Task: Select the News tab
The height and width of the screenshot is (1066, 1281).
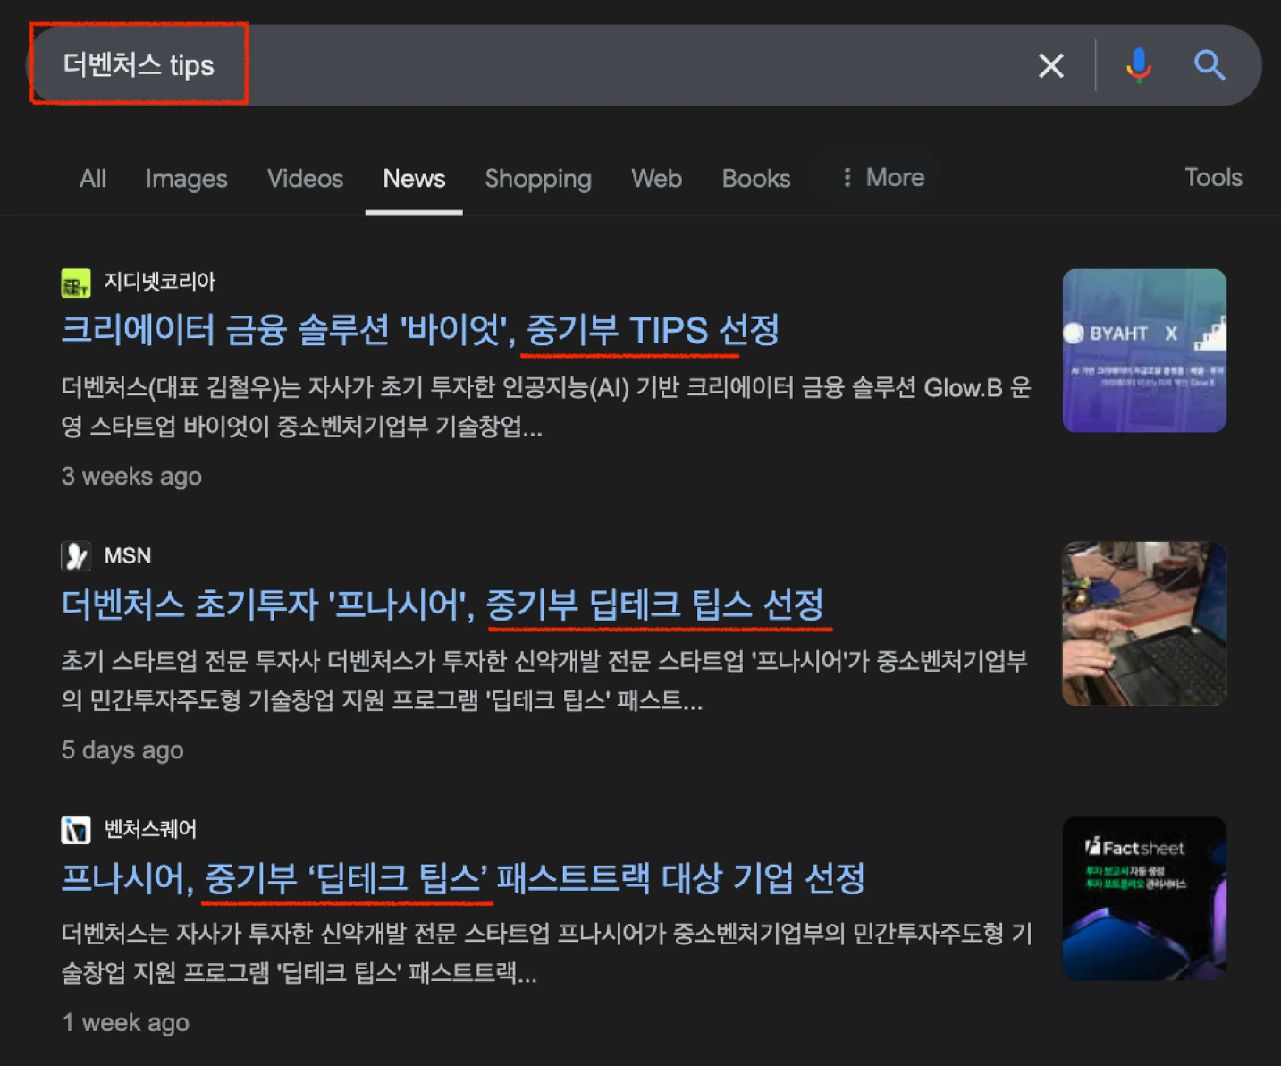Action: pos(414,179)
